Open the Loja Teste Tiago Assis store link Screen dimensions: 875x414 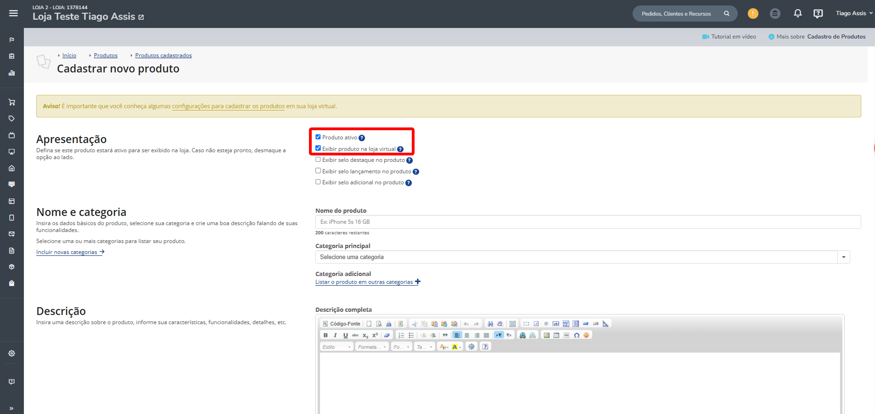pos(88,17)
